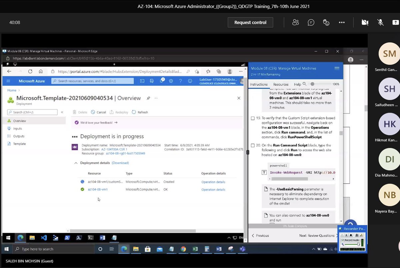Switch to the Resources tab in lab panel
This screenshot has width=400, height=268.
point(281,84)
